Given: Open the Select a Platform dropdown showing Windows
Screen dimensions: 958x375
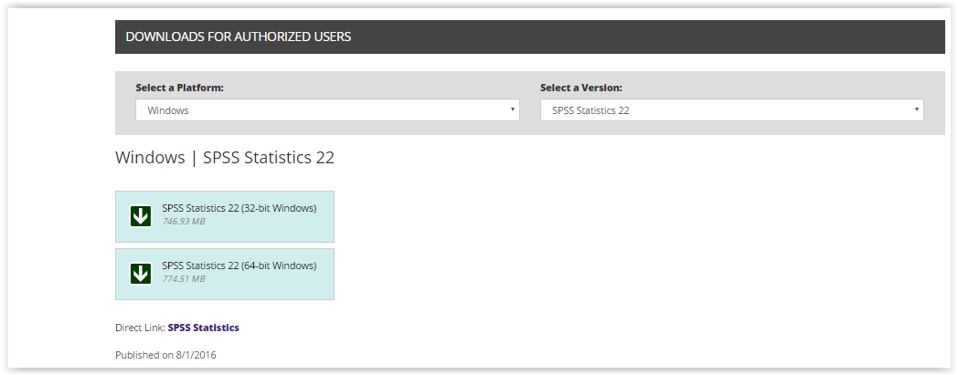Looking at the screenshot, I should pos(327,110).
